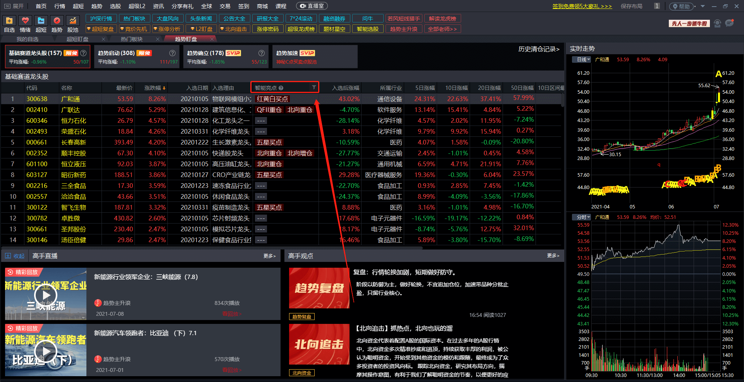Viewport: 744px width, 382px height.
Task: Open the 北向追击 article thumbnail
Action: click(319, 344)
